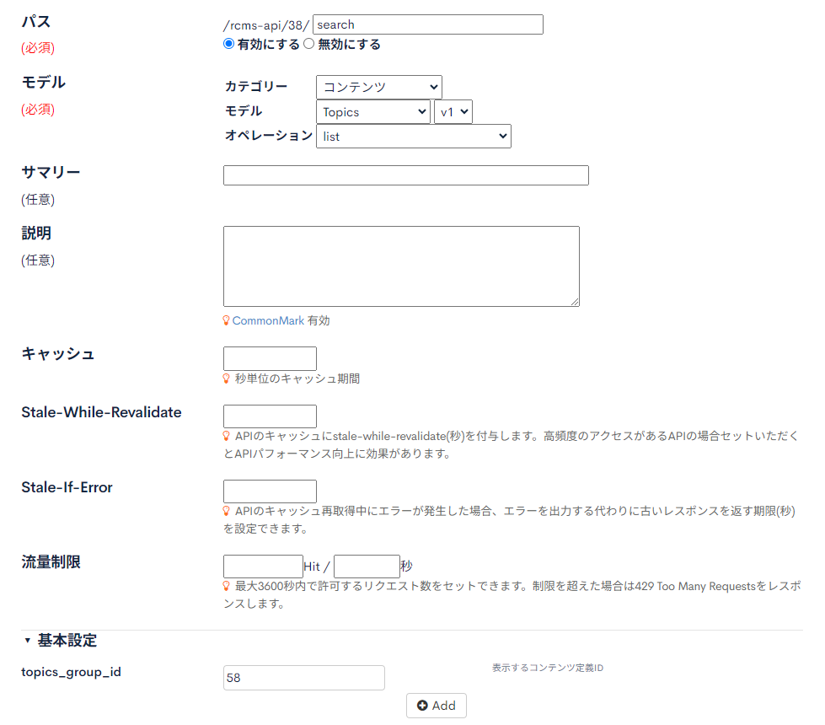Click the サマリー text field
Viewport: 825px width, 725px height.
(x=405, y=175)
